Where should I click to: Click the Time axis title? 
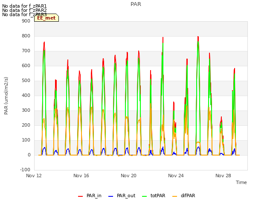[241, 182]
